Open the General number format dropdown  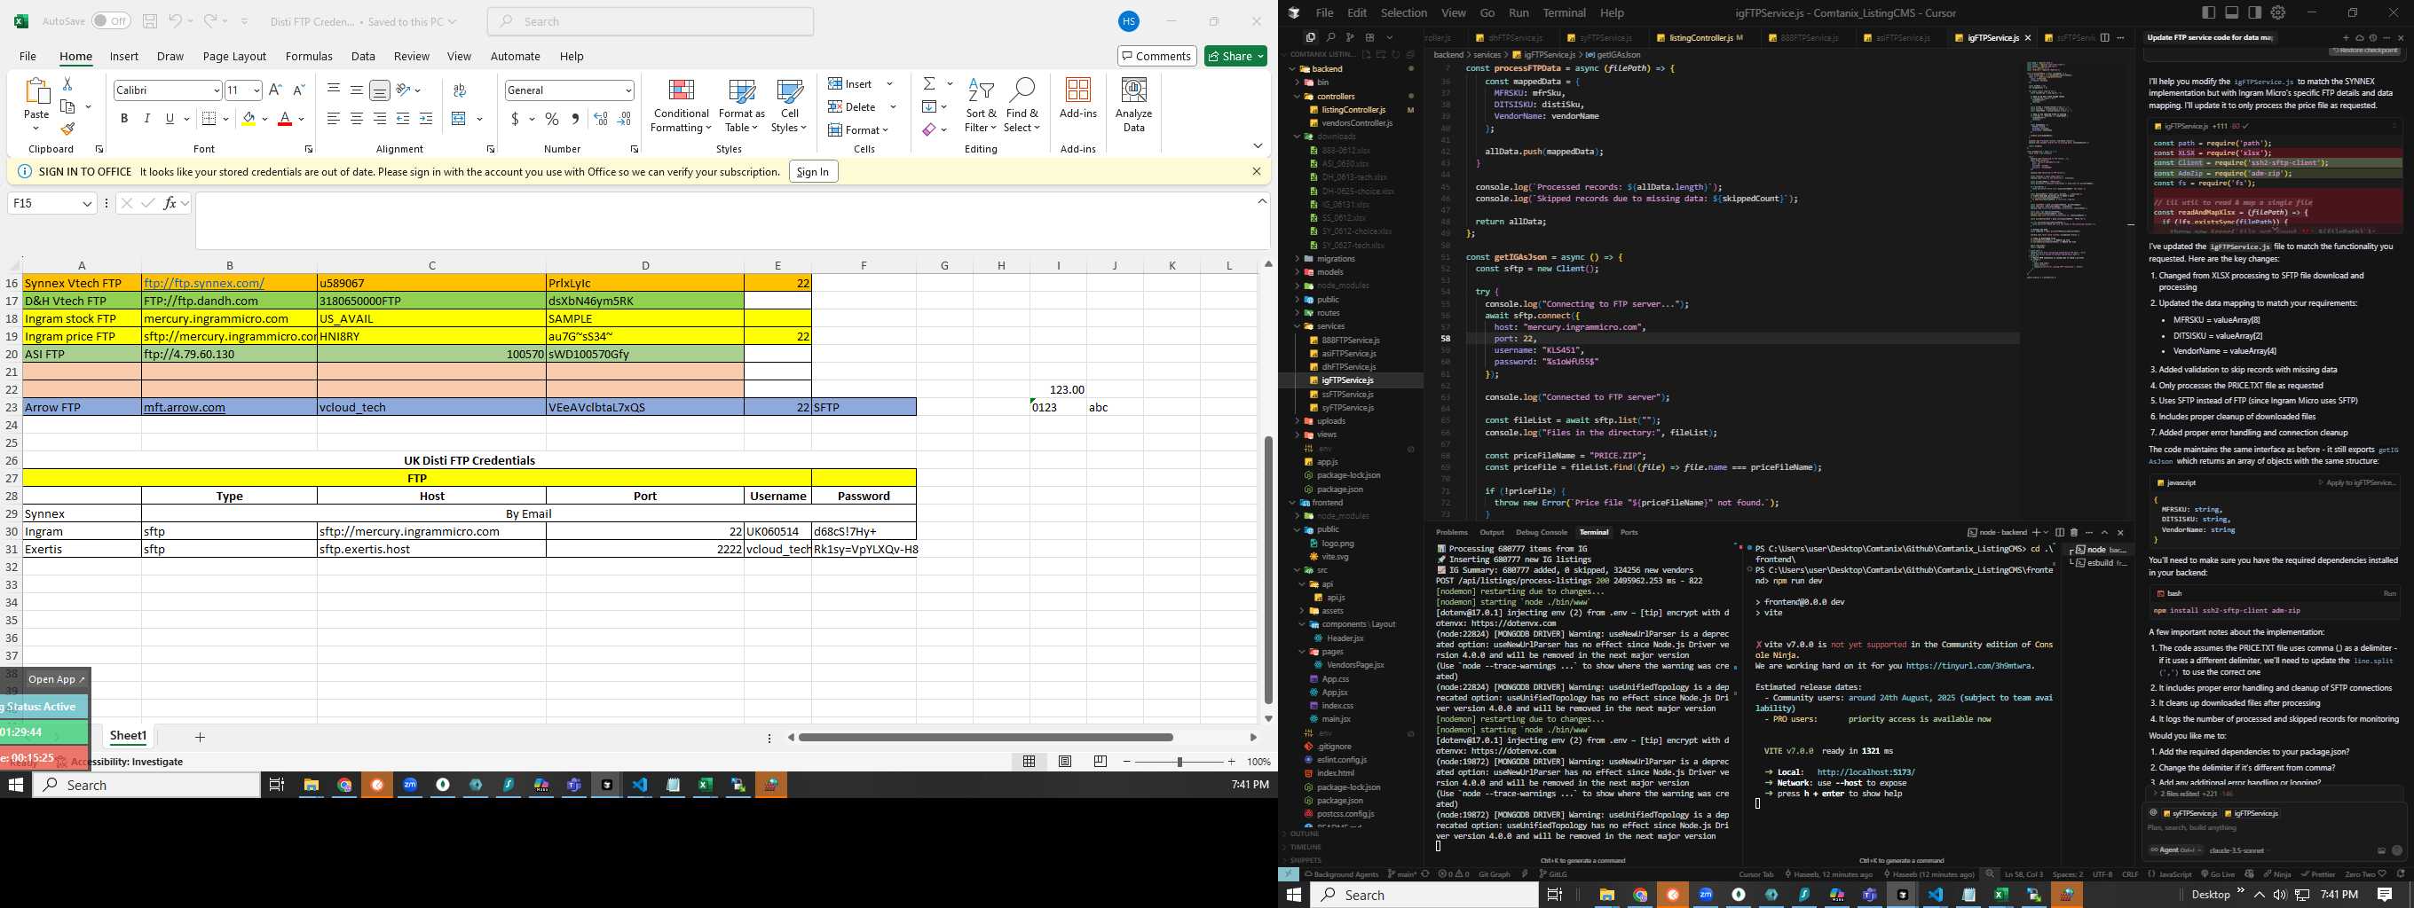[627, 90]
